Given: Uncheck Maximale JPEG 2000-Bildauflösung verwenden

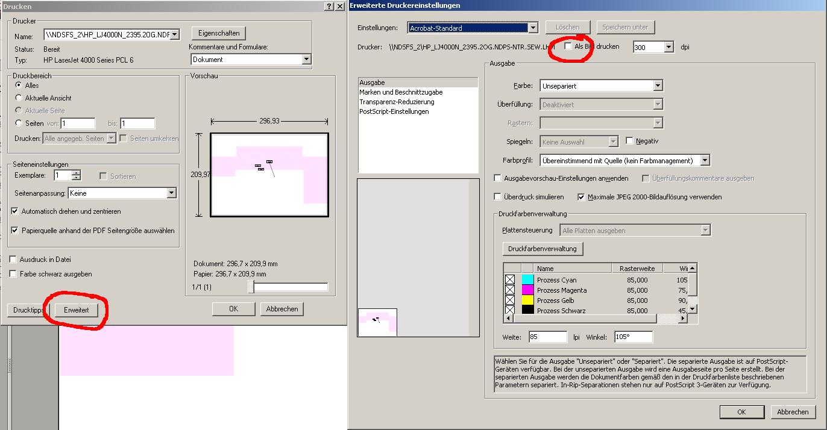Looking at the screenshot, I should click(x=581, y=197).
